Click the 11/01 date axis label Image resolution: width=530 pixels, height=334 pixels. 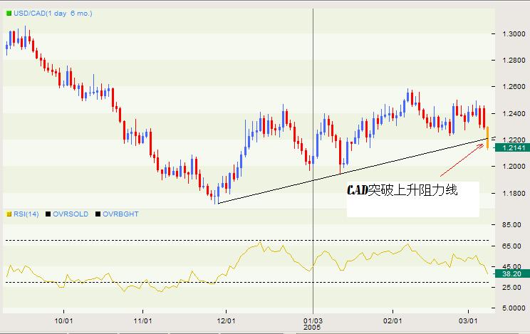pyautogui.click(x=143, y=320)
